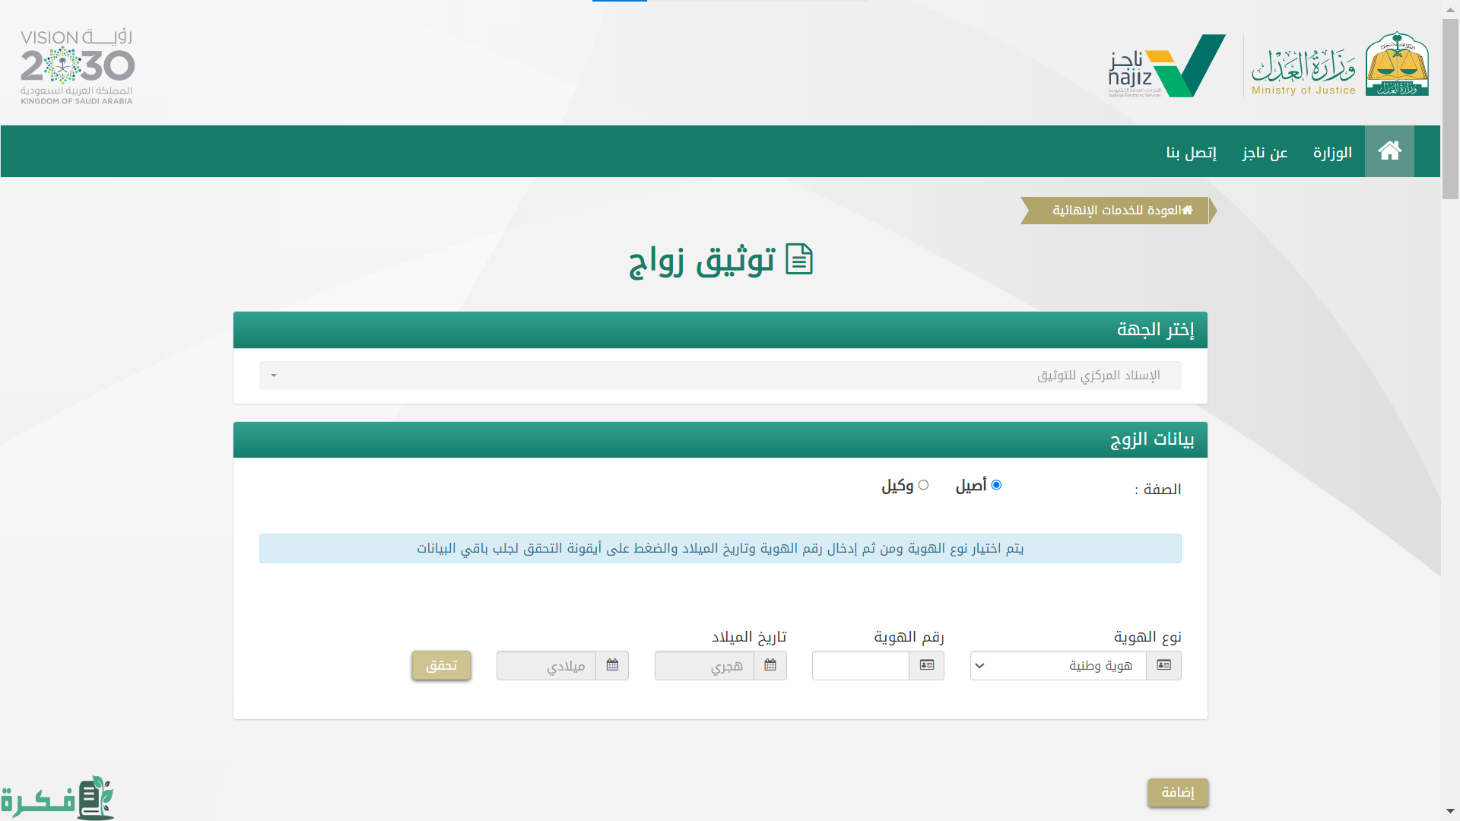This screenshot has width=1460, height=821.
Task: Open the هوية وطنية identity type dropdown
Action: (1058, 666)
